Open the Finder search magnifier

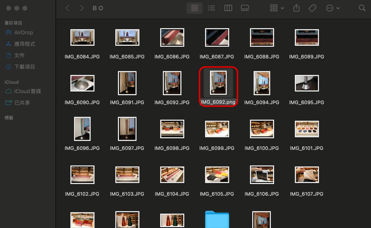362,8
